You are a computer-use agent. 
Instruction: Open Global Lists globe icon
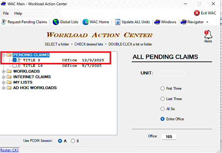point(56,22)
